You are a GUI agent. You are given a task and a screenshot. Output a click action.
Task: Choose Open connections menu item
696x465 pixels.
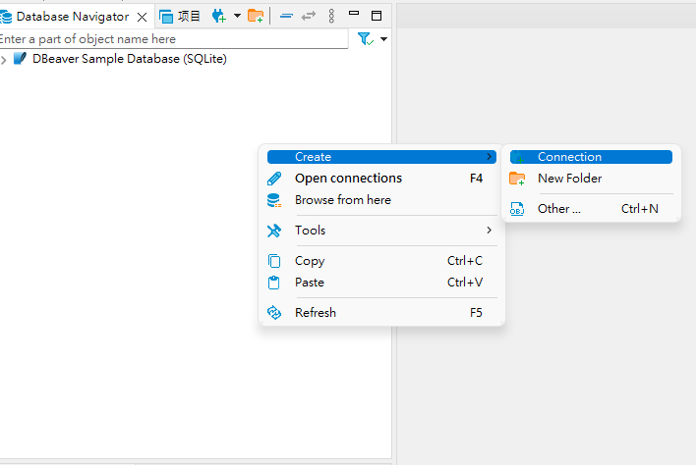click(x=381, y=178)
